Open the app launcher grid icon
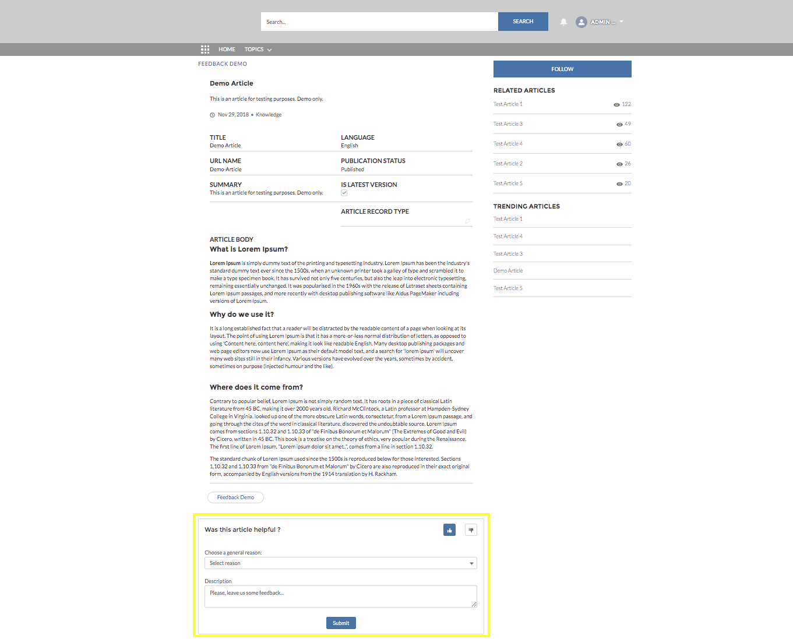 [x=205, y=50]
